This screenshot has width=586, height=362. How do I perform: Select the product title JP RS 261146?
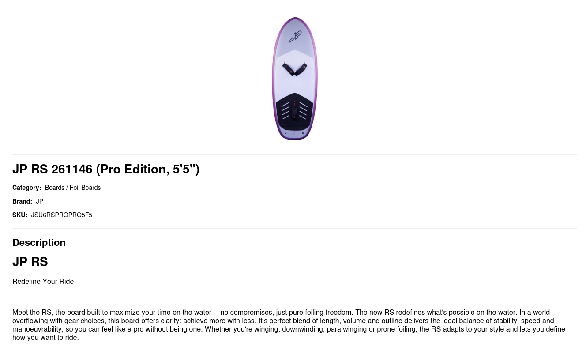106,169
